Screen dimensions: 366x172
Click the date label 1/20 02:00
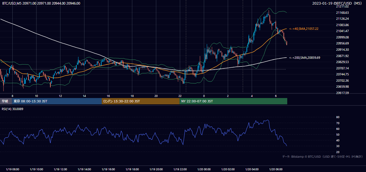(x=228, y=169)
